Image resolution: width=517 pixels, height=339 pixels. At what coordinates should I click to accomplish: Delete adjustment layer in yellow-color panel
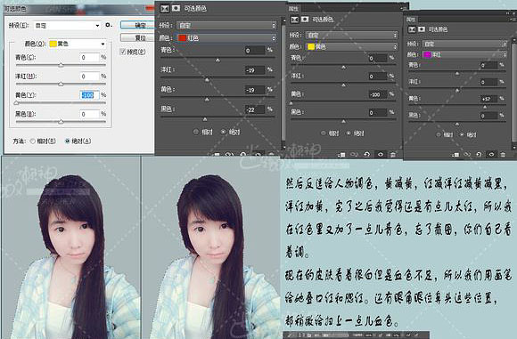tap(393, 154)
